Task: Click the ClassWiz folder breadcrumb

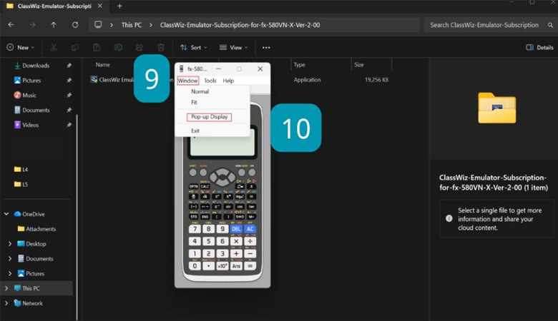Action: pyautogui.click(x=240, y=25)
